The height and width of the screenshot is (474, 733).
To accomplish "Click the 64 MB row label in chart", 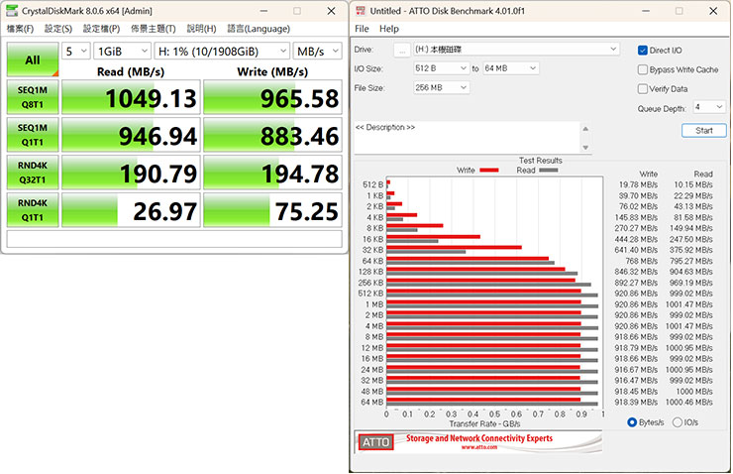I will click(x=372, y=402).
